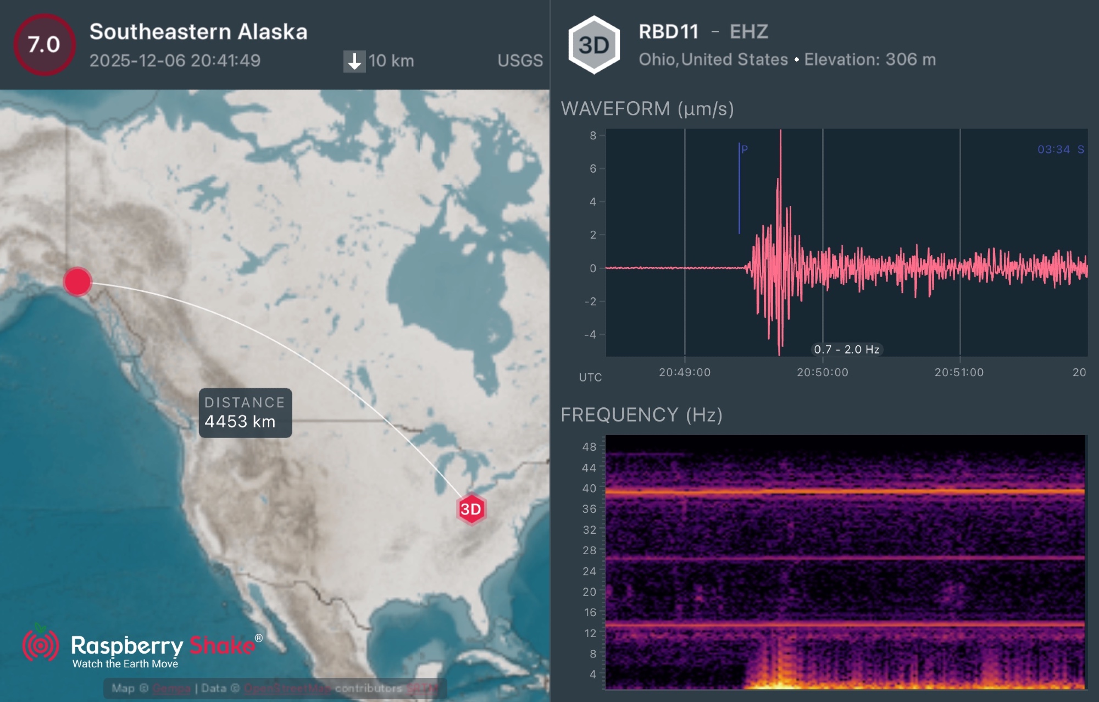Click the Southeastern Alaska event title
The image size is (1099, 702).
click(x=198, y=32)
